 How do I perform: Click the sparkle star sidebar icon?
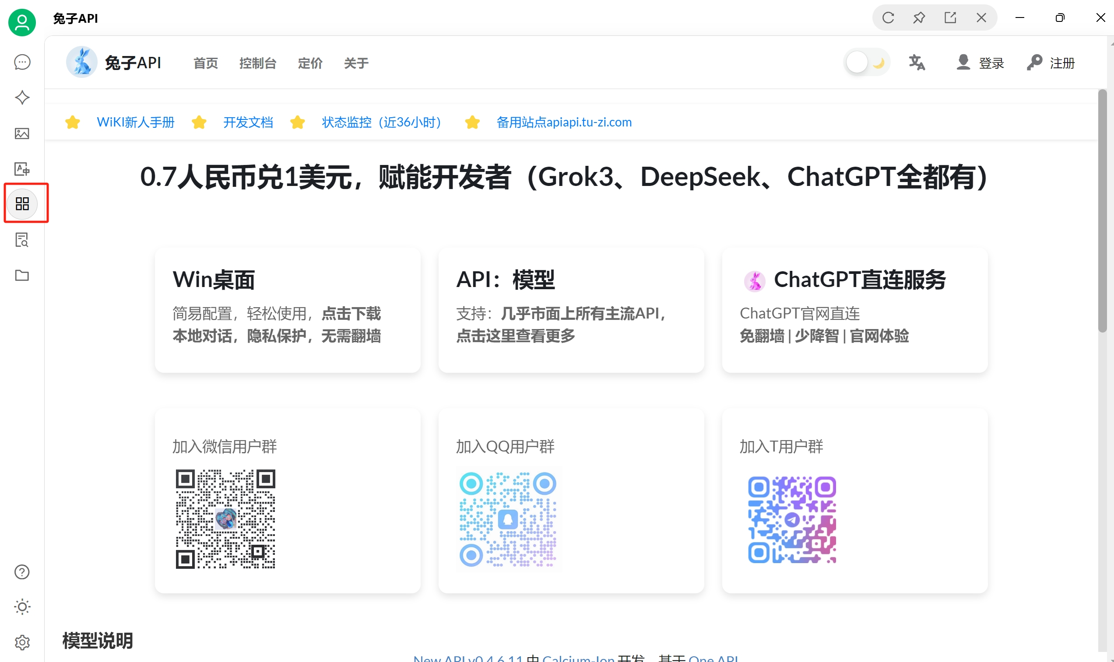(x=22, y=98)
